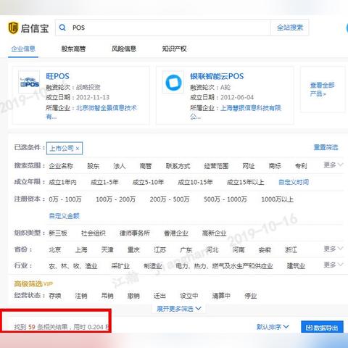Filter province by 上海
The image size is (348, 348).
click(81, 249)
